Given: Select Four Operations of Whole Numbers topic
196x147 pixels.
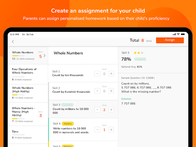Looking at the screenshot, I should click(28, 74).
